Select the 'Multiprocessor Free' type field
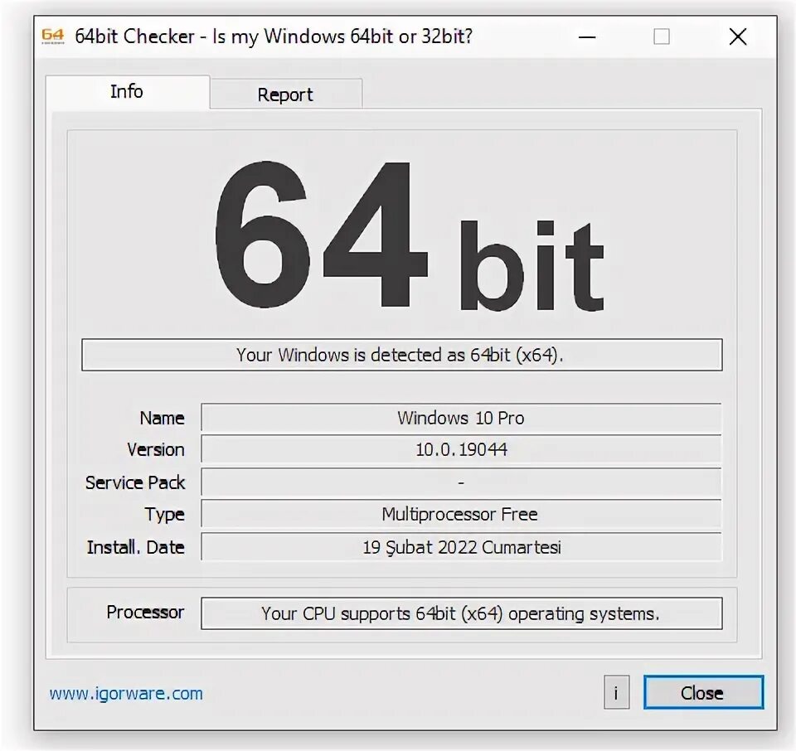This screenshot has width=796, height=751. click(x=461, y=515)
